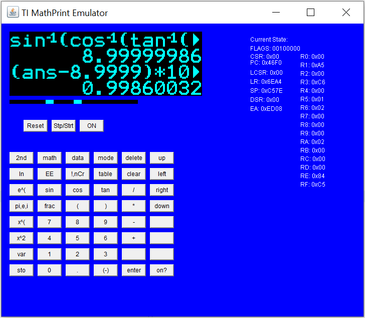The width and height of the screenshot is (365, 318).
Task: Click the frac key
Action: point(50,206)
